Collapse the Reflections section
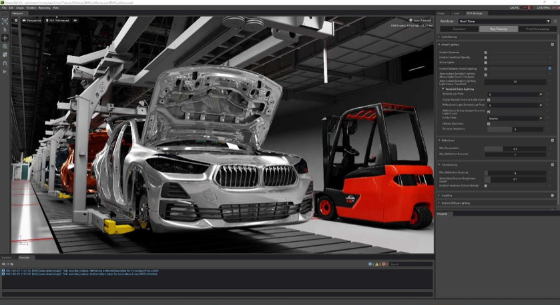Screen dimensions: 560x305 click(x=439, y=141)
